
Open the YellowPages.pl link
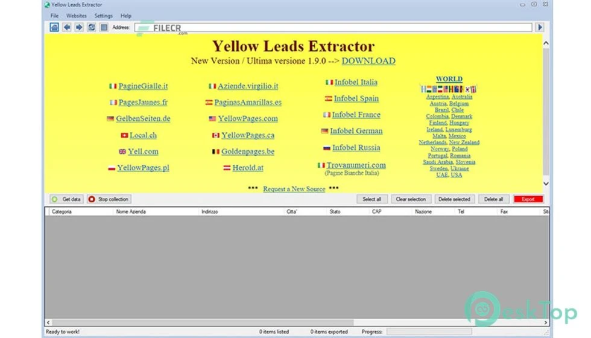coord(144,168)
